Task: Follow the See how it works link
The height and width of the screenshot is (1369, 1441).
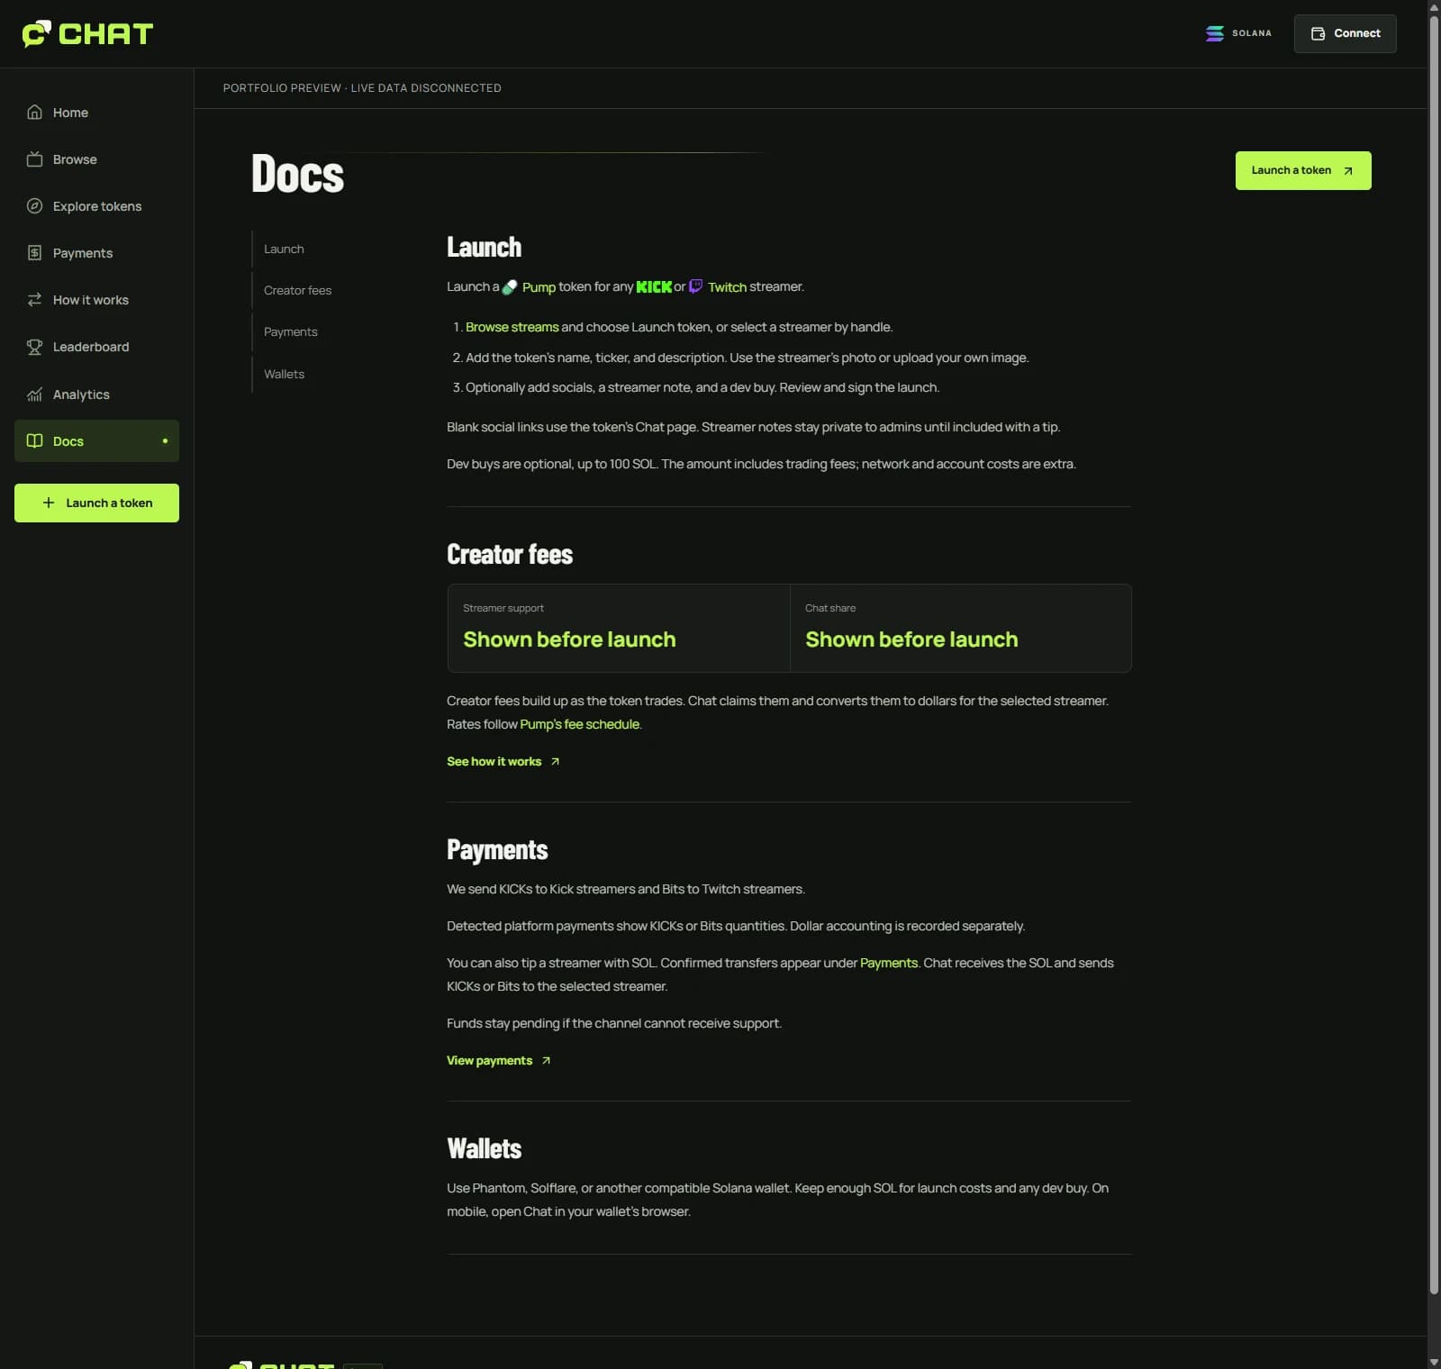Action: [x=503, y=762]
